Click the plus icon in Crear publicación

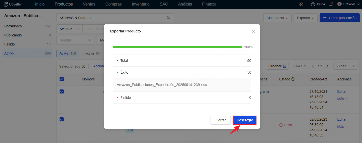(x=325, y=18)
